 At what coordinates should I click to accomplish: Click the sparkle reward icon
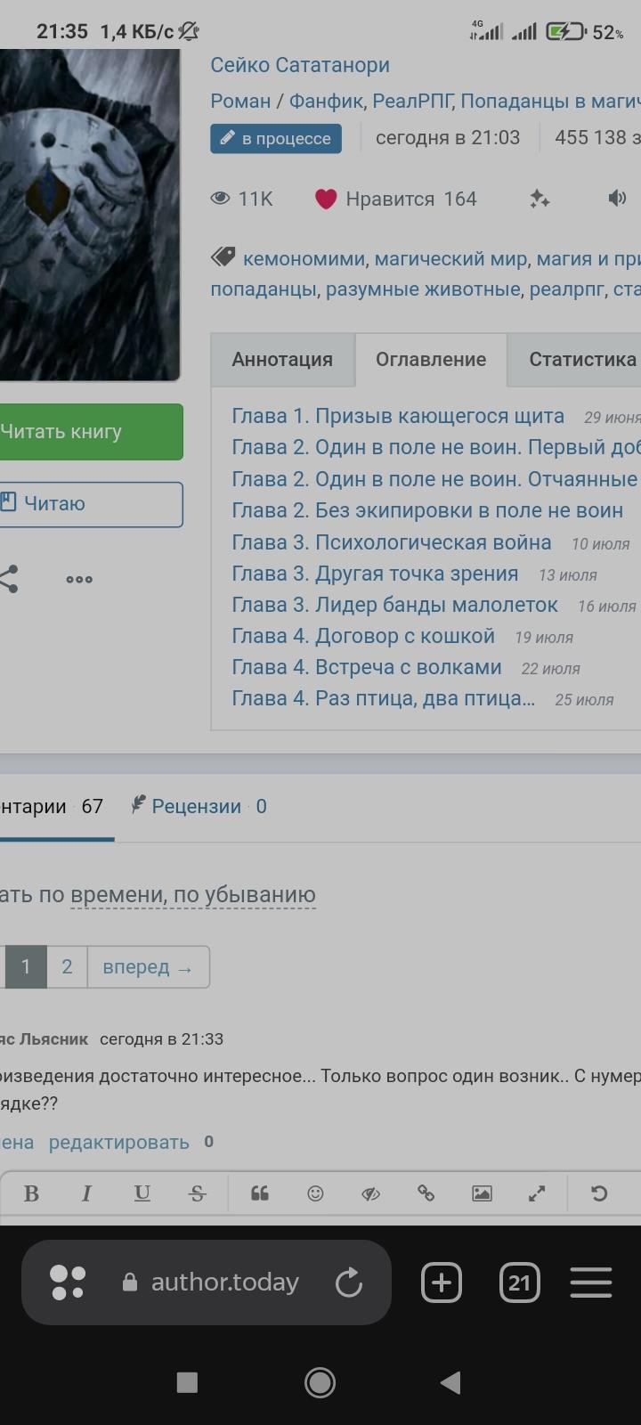tap(540, 199)
